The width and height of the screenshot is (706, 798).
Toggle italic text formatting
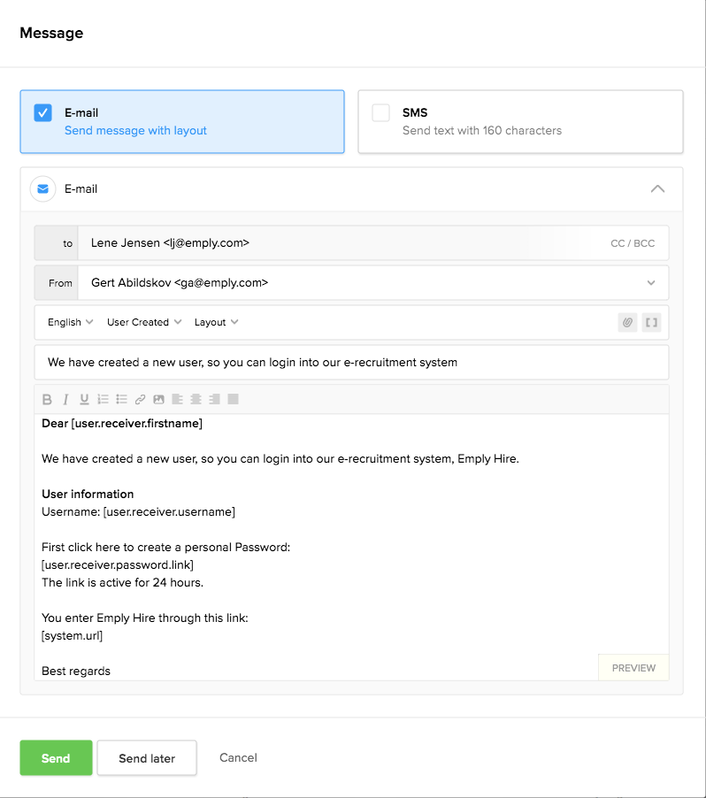point(65,399)
